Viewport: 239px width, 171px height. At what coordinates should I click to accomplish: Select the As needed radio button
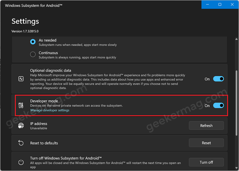click(x=33, y=42)
